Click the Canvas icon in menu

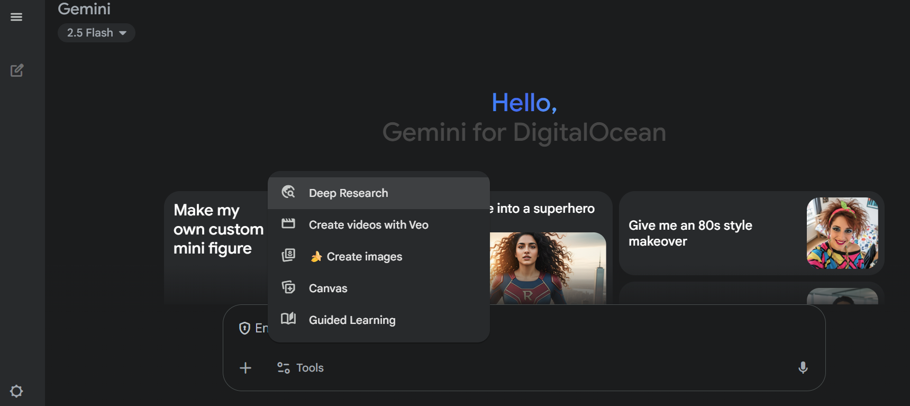[x=288, y=287]
